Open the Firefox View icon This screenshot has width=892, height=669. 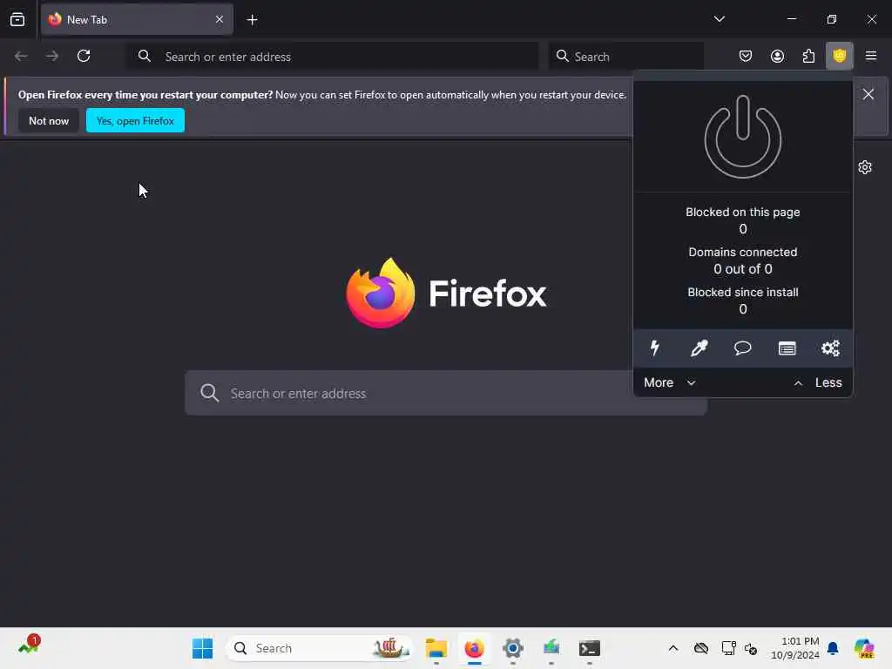coord(17,20)
